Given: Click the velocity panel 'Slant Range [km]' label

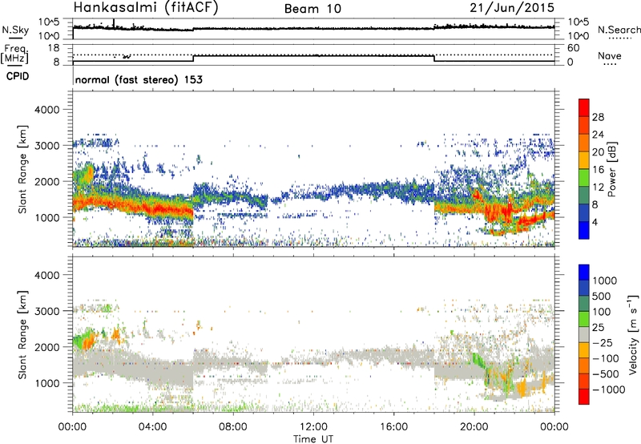Looking at the screenshot, I should point(22,334).
